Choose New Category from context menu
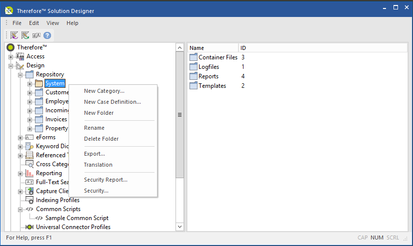Screen dimensions: 413x246 (104, 91)
